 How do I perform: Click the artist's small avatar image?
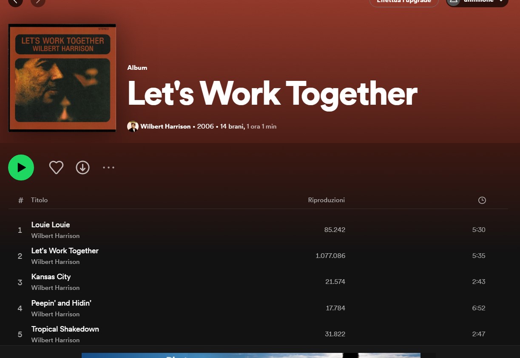coord(133,126)
